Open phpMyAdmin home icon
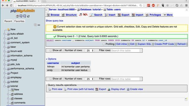The width and height of the screenshot is (189, 106). coord(17,16)
